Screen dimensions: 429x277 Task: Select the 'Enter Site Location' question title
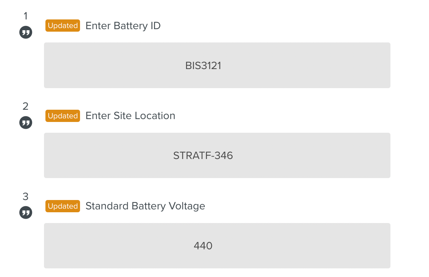tap(130, 116)
